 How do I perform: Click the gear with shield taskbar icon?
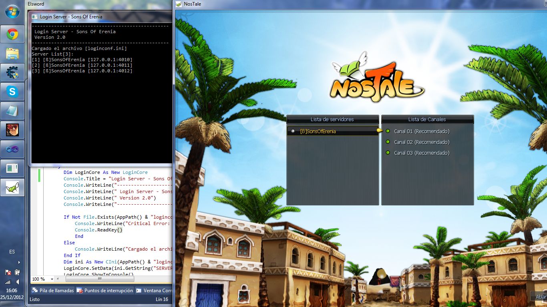12,72
